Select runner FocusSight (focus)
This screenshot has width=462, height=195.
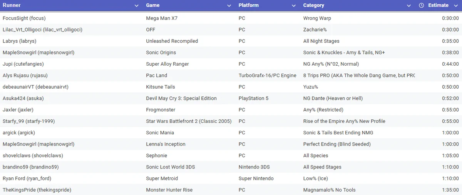24,18
